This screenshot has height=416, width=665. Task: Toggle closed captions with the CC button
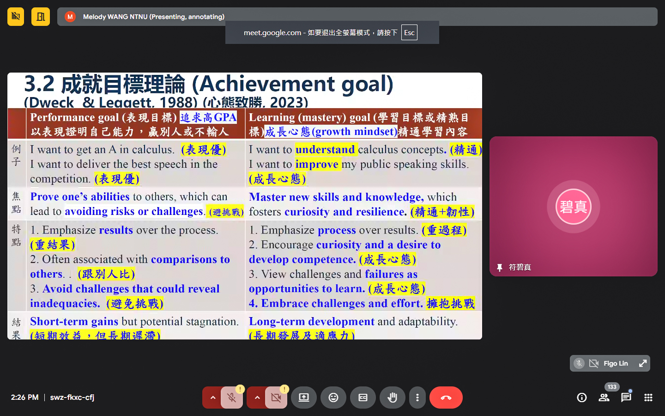click(x=363, y=398)
